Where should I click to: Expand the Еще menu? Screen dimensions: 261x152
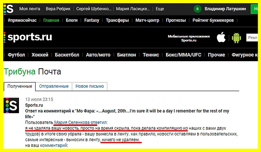tap(159, 9)
